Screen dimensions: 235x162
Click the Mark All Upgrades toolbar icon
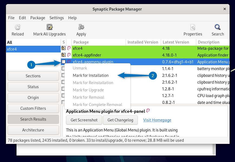click(49, 27)
